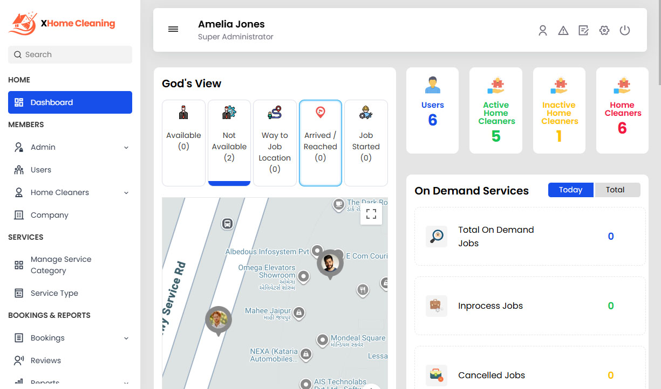Expand the Admin submenu chevron
The image size is (661, 389).
tap(126, 148)
